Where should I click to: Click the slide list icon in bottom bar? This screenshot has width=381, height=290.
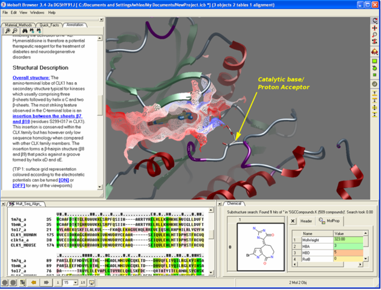(22, 283)
